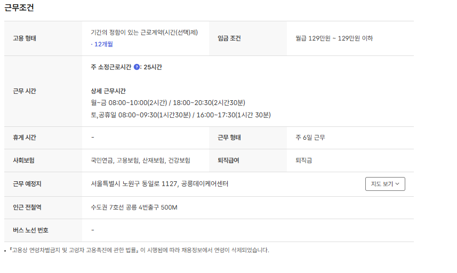Click the 주 6일 근무 value
The image size is (457, 273).
pos(310,138)
